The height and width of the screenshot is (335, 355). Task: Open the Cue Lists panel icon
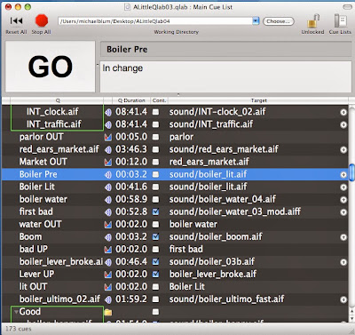point(340,21)
